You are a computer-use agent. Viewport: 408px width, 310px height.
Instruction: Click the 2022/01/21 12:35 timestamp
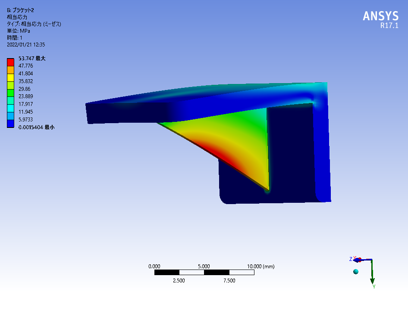[x=26, y=45]
